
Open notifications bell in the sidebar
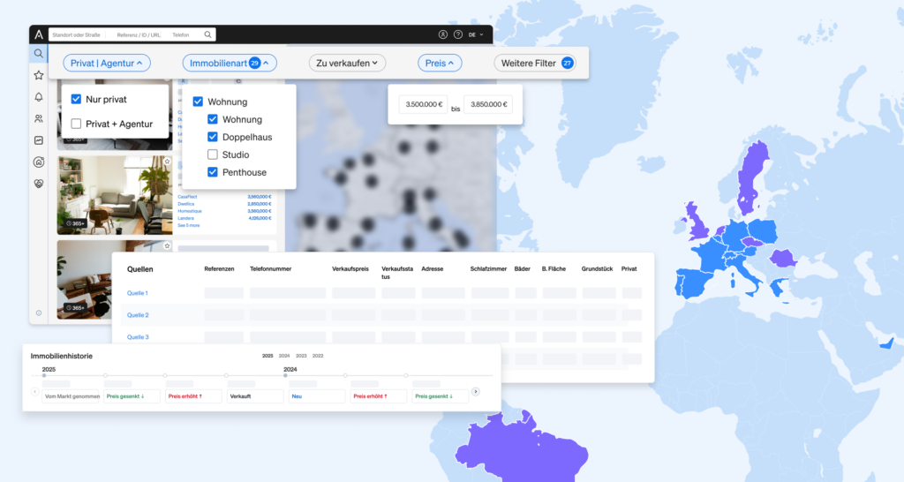(39, 97)
